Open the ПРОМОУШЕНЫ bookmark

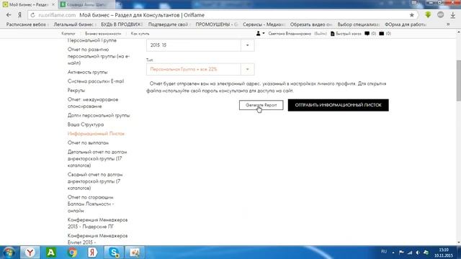pyautogui.click(x=216, y=24)
